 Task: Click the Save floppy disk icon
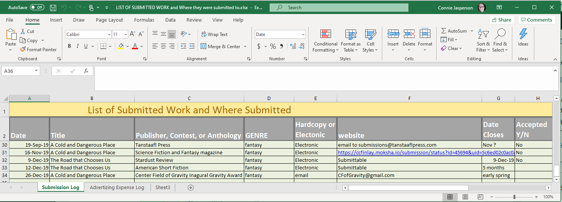coord(53,8)
